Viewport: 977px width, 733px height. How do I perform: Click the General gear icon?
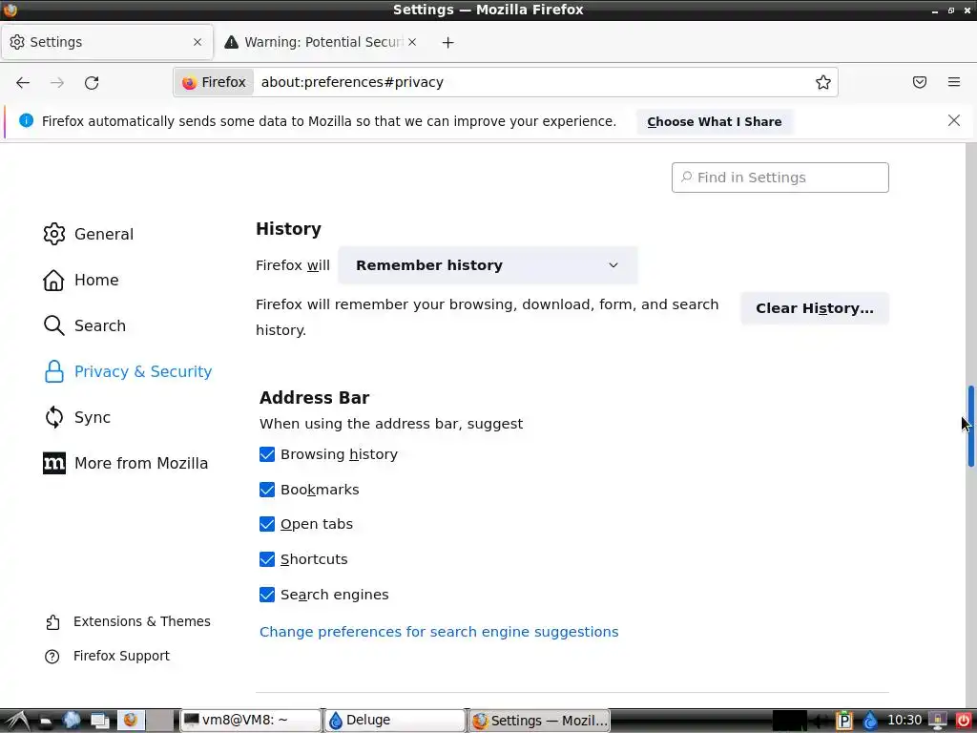coord(54,234)
